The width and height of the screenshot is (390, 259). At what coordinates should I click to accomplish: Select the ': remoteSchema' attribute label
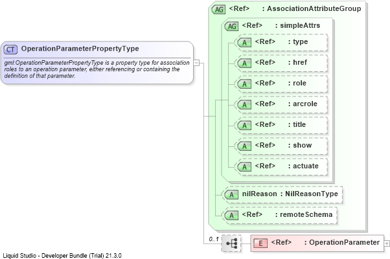[x=304, y=214]
